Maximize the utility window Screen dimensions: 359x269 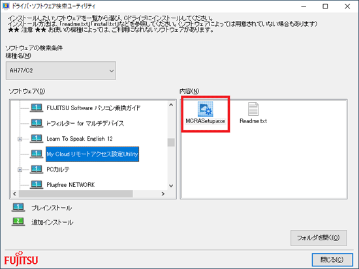(325, 7)
